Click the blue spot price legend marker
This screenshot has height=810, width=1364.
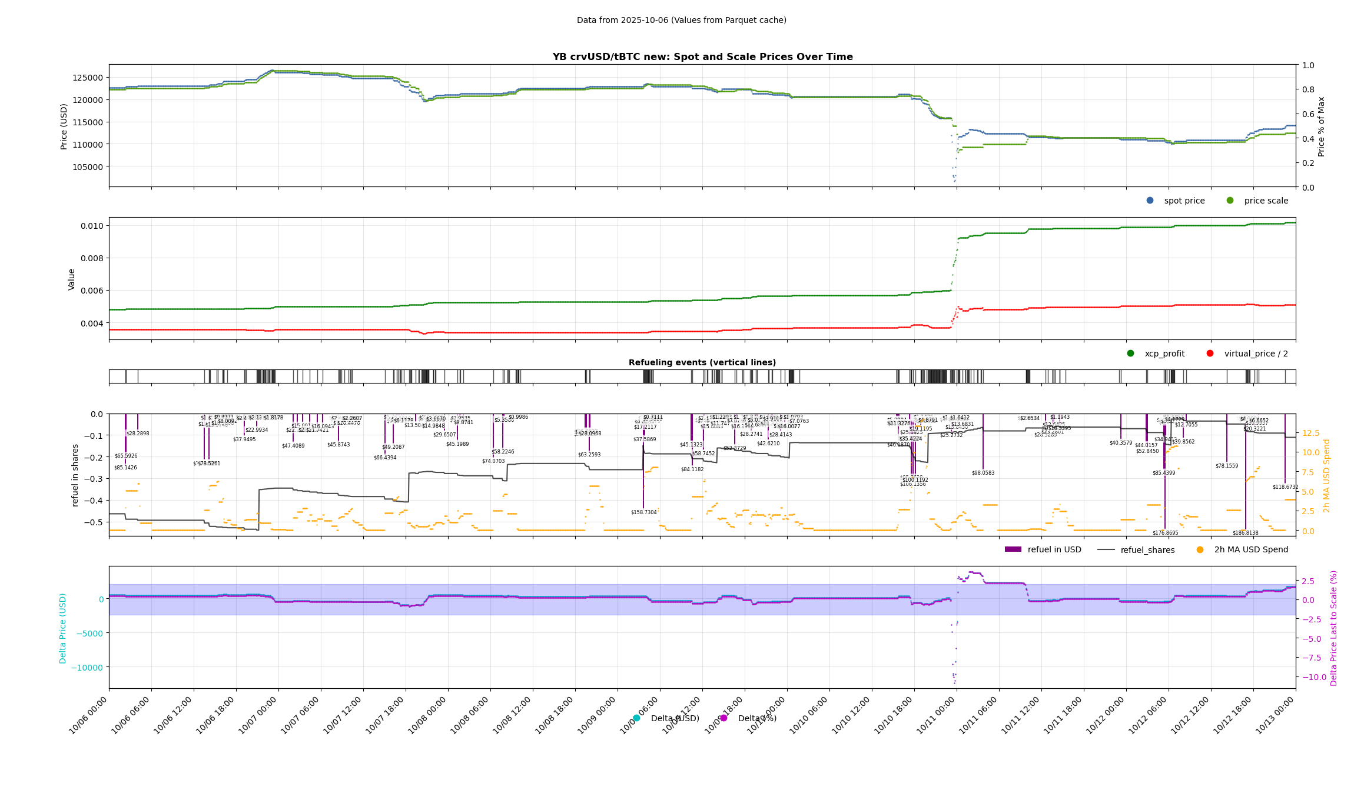coord(1150,201)
